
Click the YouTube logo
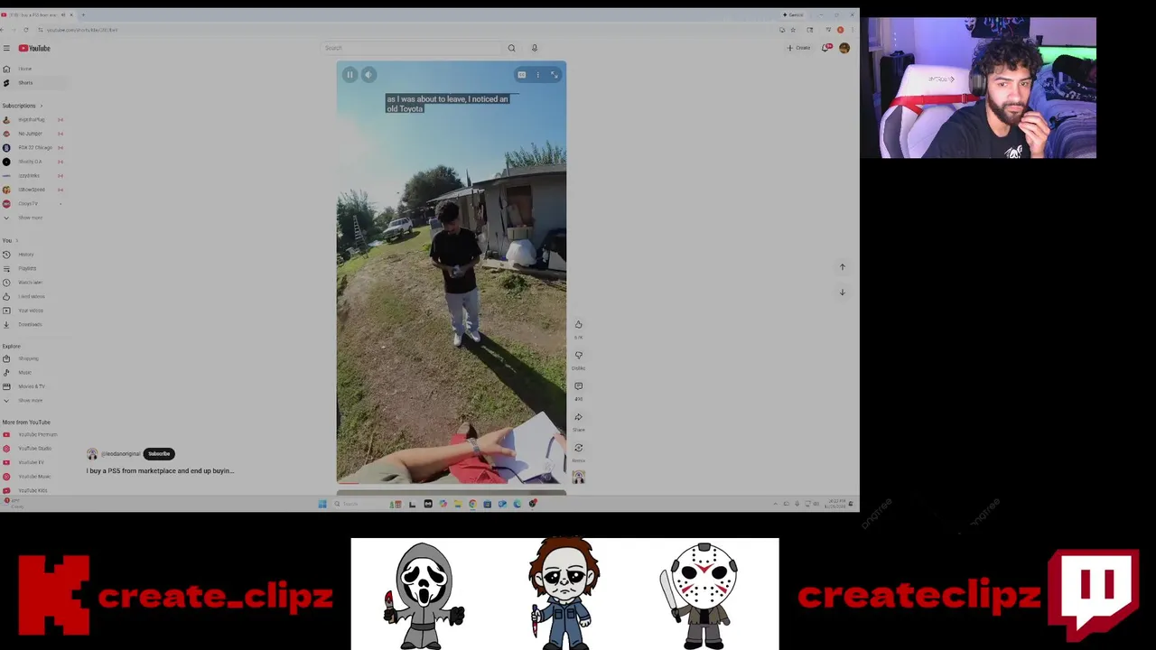tap(35, 48)
